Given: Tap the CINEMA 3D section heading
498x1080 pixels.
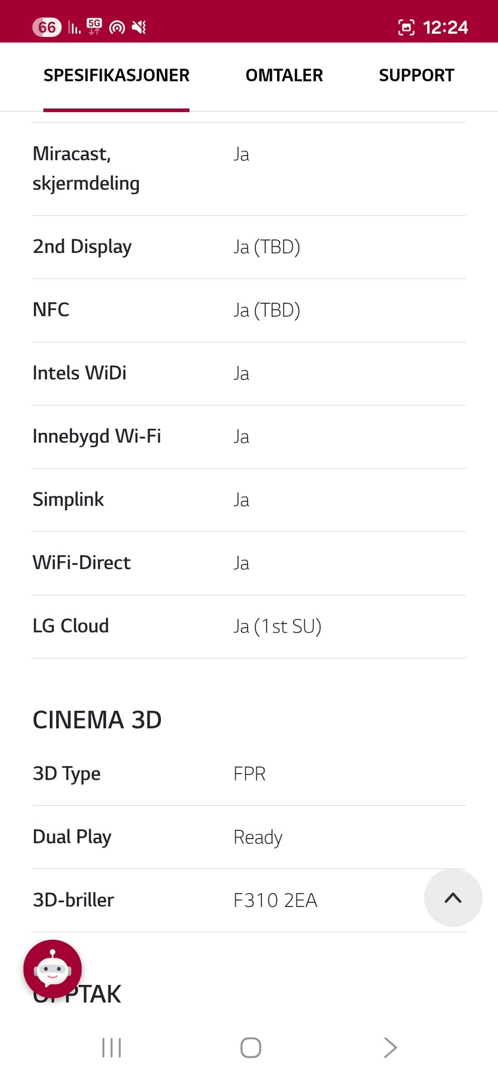Looking at the screenshot, I should point(97,720).
